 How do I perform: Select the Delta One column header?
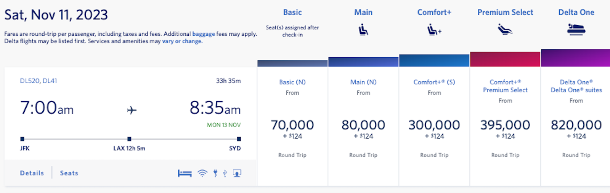coord(576,13)
